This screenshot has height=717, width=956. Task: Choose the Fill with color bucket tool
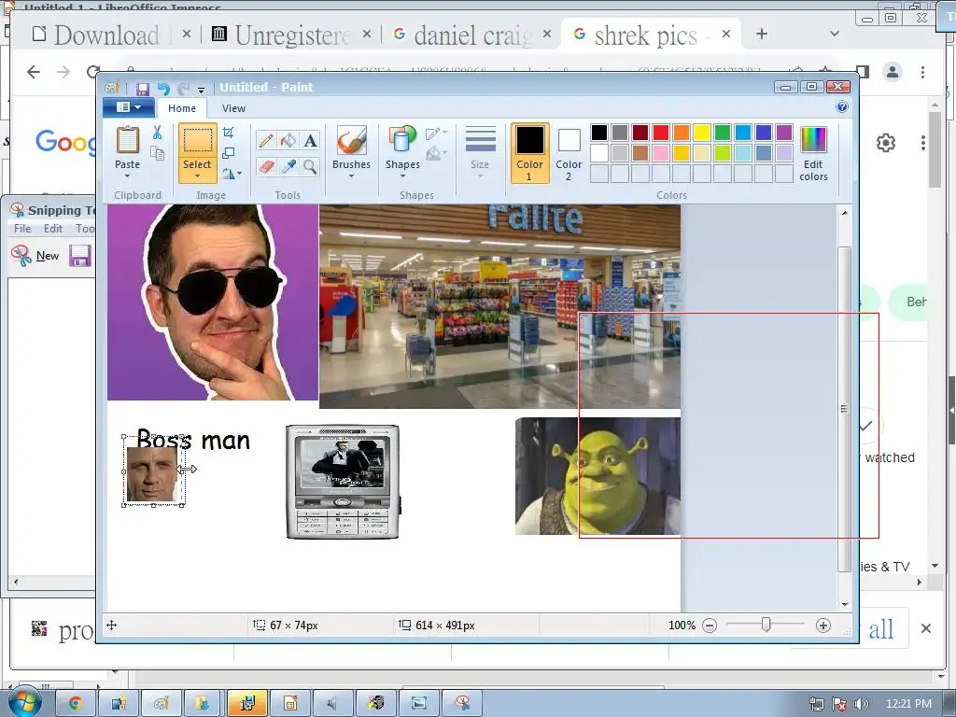coord(288,141)
